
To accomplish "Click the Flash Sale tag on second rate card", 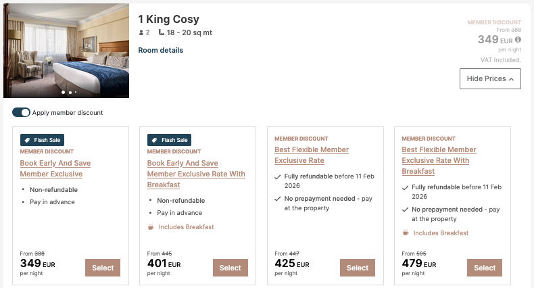I will [169, 140].
